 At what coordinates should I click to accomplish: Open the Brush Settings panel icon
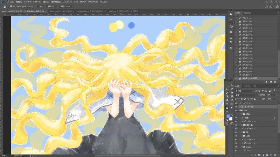[231, 27]
